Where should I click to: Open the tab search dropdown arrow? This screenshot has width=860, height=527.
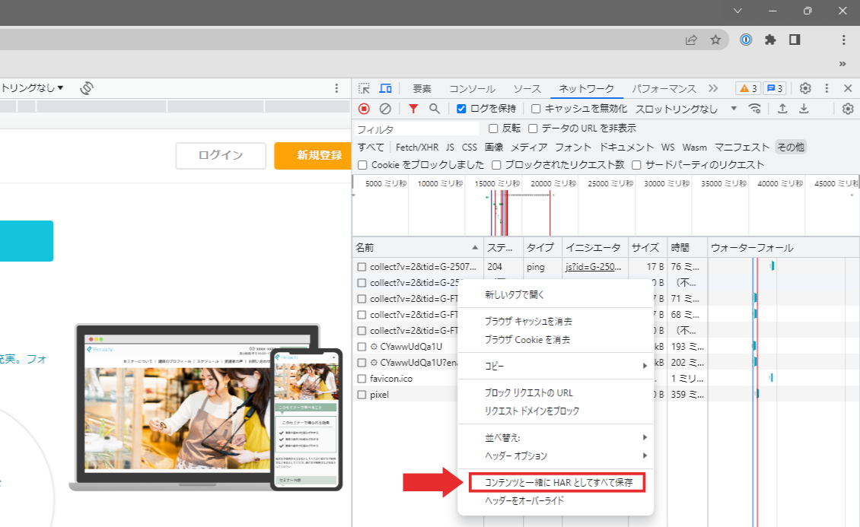tap(737, 11)
